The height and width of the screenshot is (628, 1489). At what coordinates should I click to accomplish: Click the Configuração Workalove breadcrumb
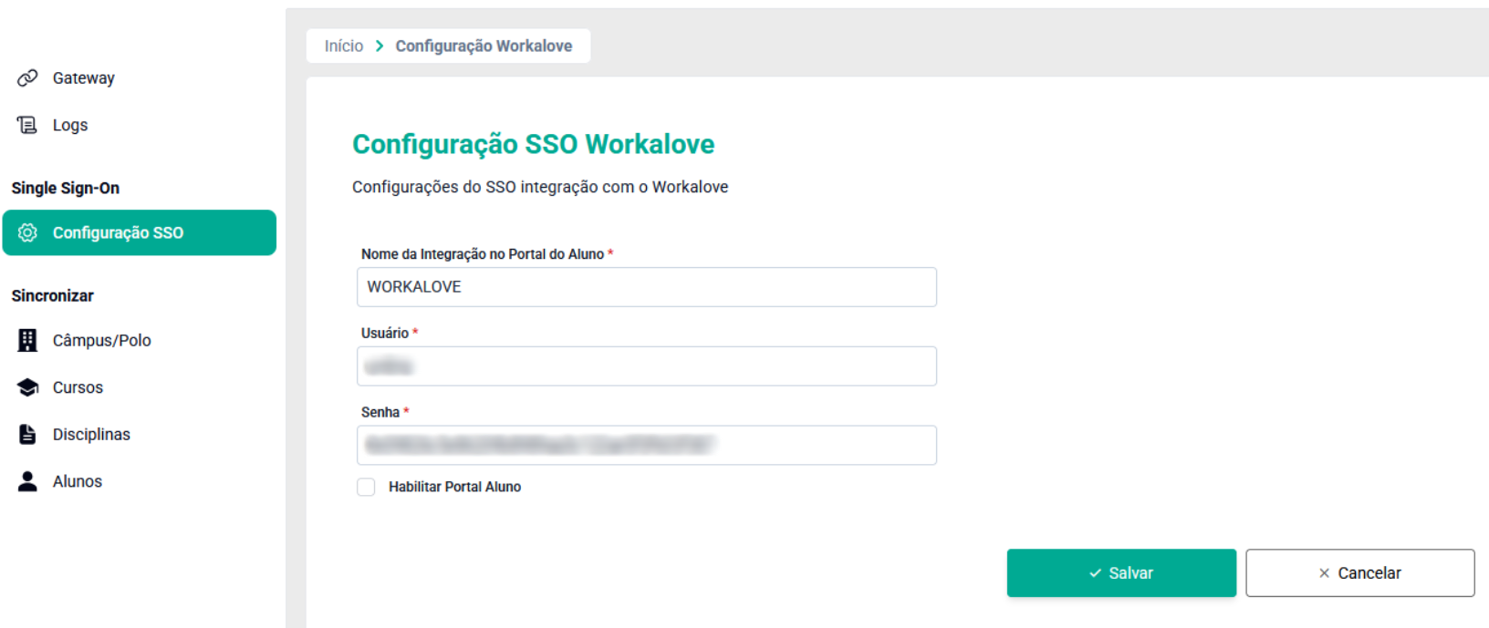pyautogui.click(x=484, y=46)
